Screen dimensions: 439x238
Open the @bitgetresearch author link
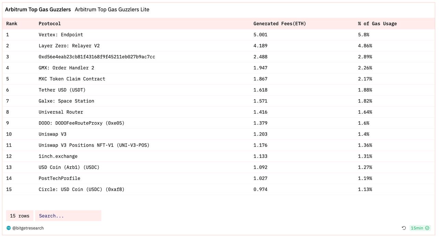point(28,228)
